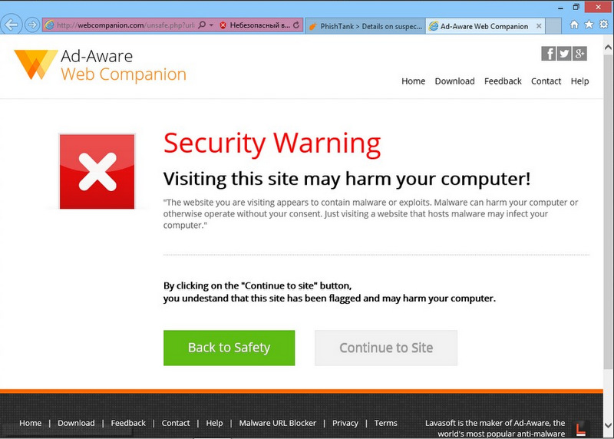
Task: Open the Google Plus social icon
Action: pyautogui.click(x=579, y=54)
